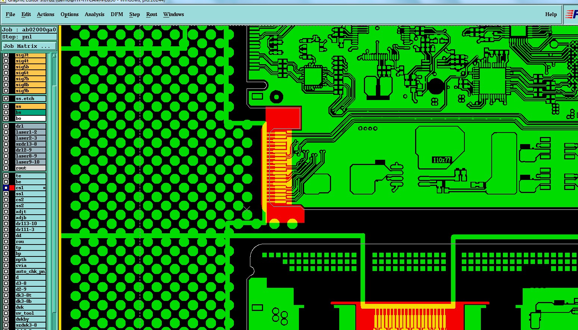Click the small grid icon on cs1 row
578x330 pixels.
(x=44, y=188)
